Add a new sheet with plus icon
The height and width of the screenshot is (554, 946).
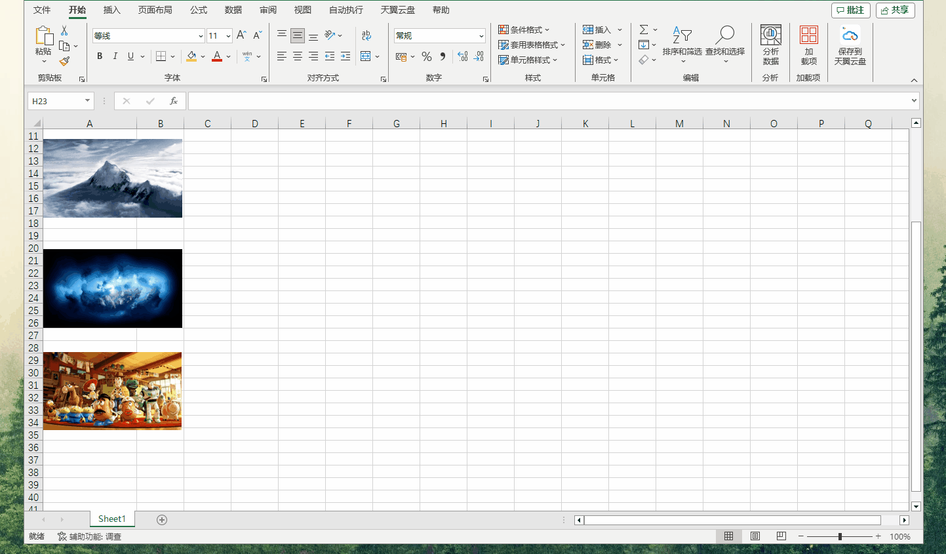pos(162,520)
